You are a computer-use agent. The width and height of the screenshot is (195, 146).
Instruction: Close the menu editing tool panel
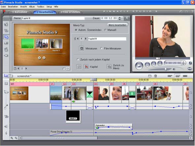click(127, 18)
